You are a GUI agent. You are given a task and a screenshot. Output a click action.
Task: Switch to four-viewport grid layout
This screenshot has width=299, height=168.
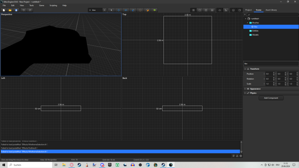pyautogui.click(x=193, y=10)
